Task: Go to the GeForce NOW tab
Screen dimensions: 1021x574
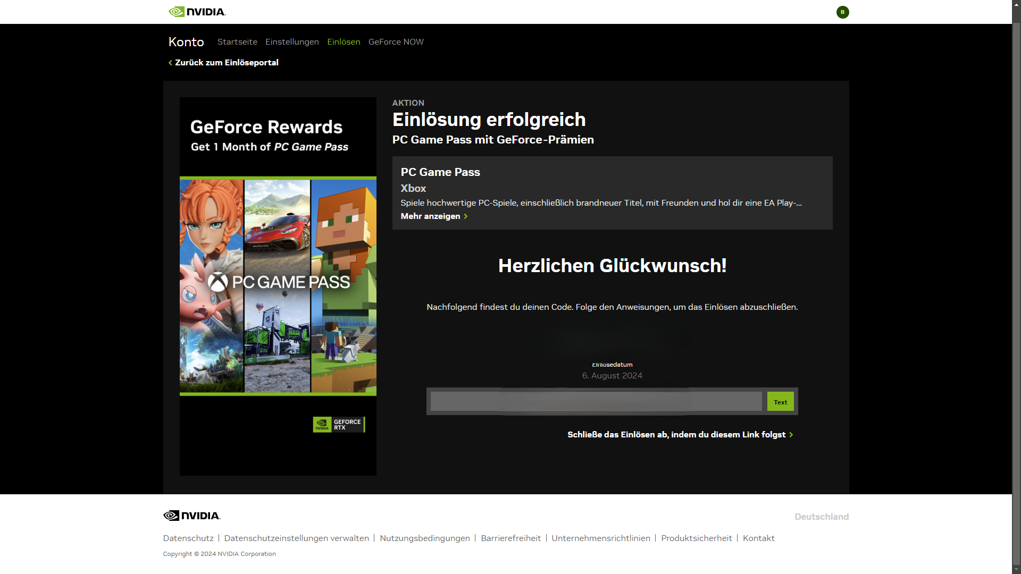Action: [396, 41]
